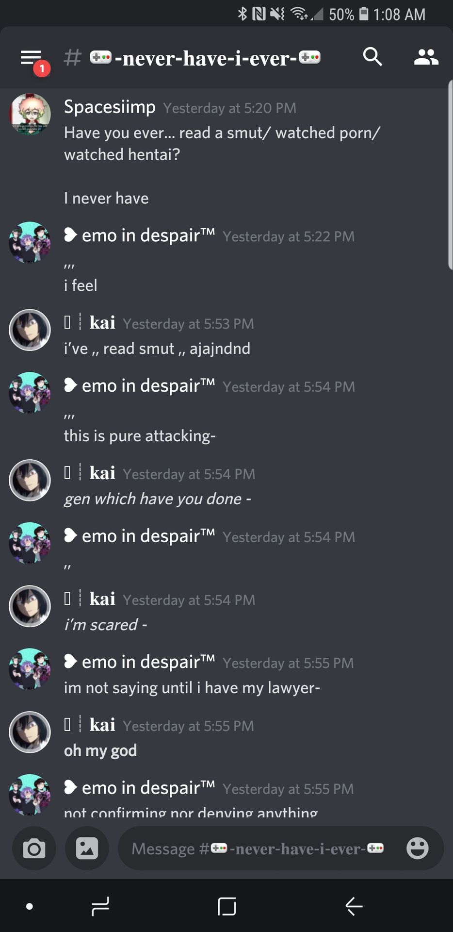Open the hamburger channel list menu
The width and height of the screenshot is (453, 932).
pos(32,58)
